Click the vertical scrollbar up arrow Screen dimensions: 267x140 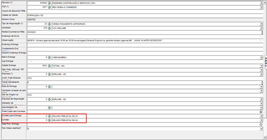click(x=265, y=2)
